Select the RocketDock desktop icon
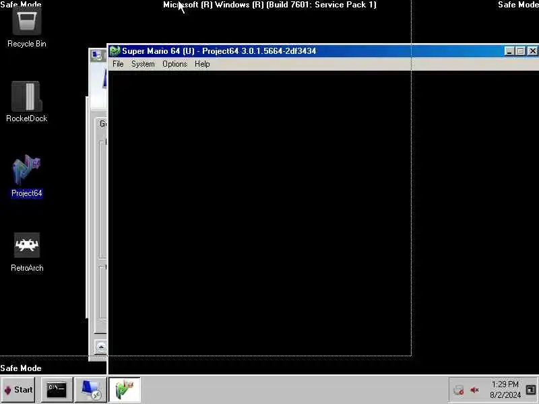The width and height of the screenshot is (539, 404). pyautogui.click(x=27, y=102)
